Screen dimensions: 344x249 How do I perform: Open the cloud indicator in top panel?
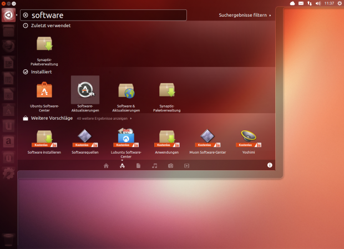[292, 3]
